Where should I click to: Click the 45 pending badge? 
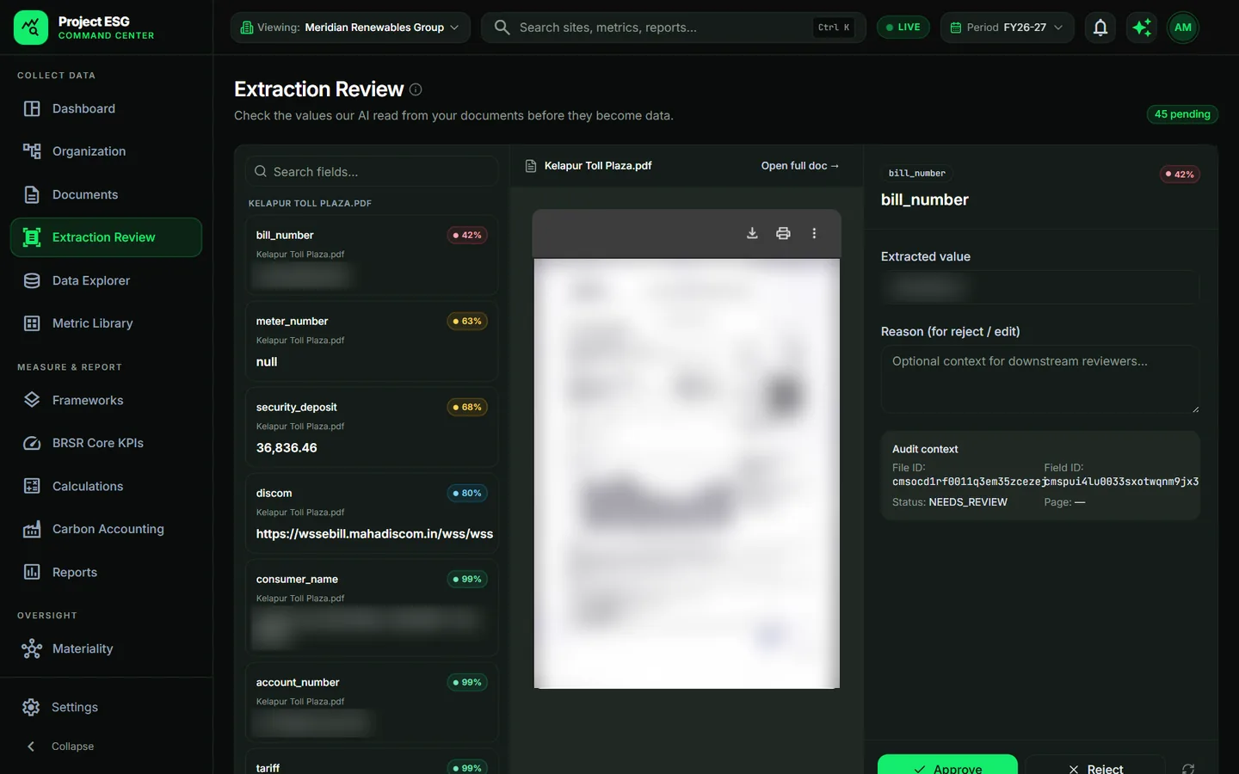click(x=1182, y=114)
